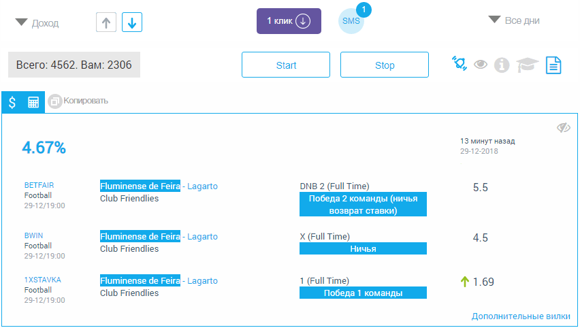Expand the Доход sort dropdown

pos(37,23)
